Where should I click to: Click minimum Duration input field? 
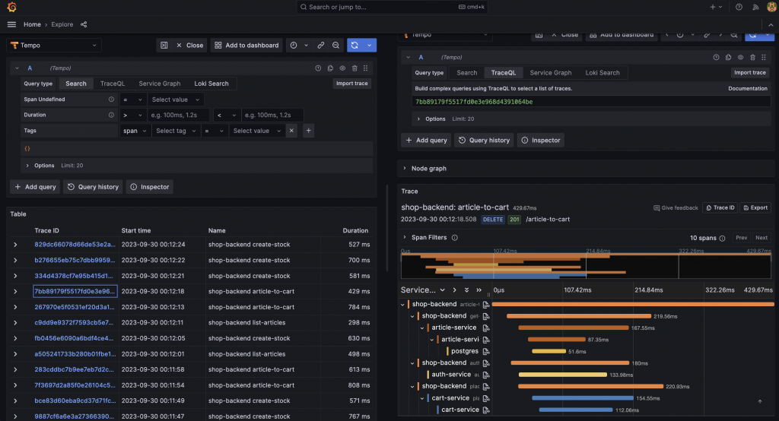coord(179,115)
